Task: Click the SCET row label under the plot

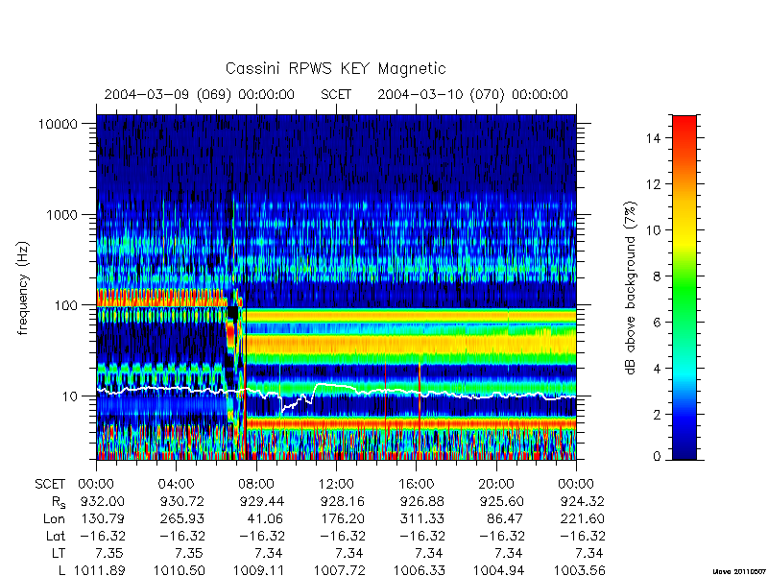Action: (x=50, y=485)
